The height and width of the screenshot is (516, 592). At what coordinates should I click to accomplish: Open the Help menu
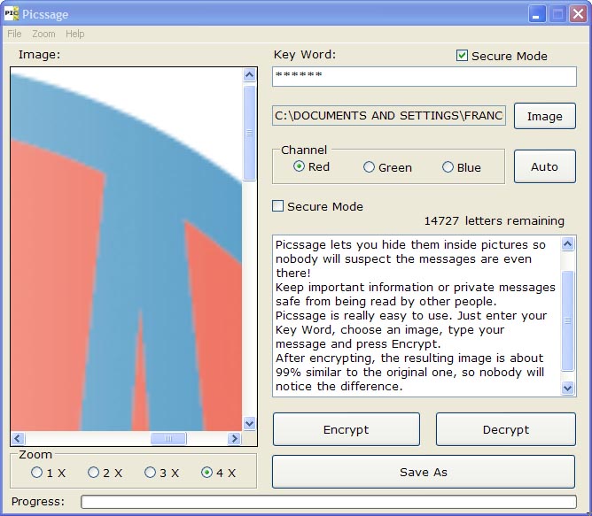74,34
